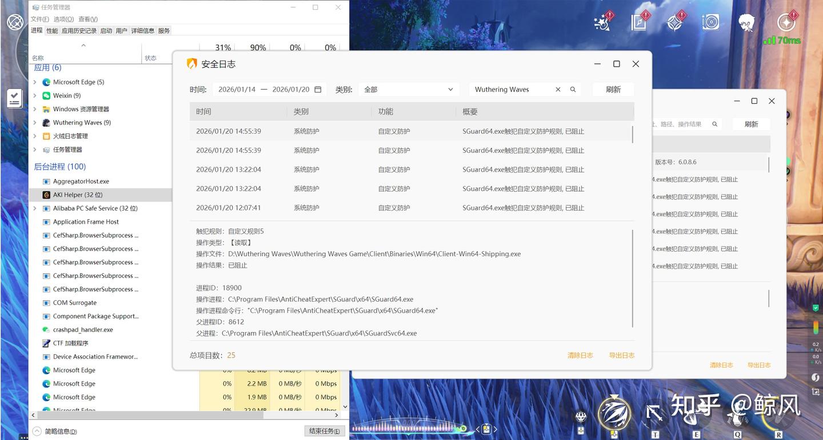Click the calendar icon beside the date range
823x440 pixels.
[318, 90]
